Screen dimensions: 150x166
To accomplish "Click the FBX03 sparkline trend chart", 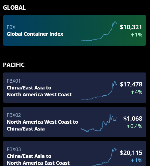I will (x=99, y=157).
